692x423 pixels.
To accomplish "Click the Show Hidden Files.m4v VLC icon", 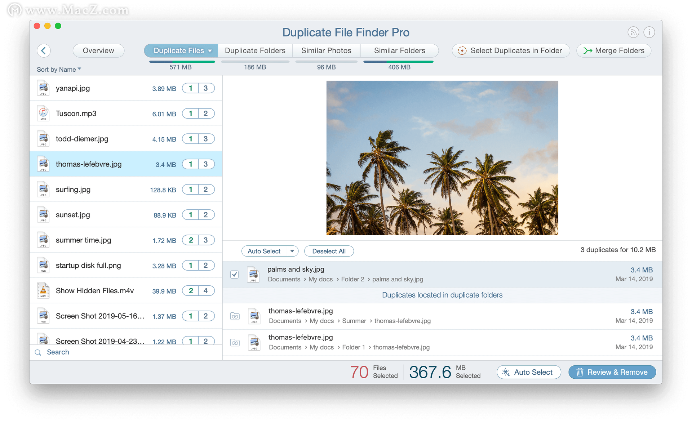I will tap(43, 291).
